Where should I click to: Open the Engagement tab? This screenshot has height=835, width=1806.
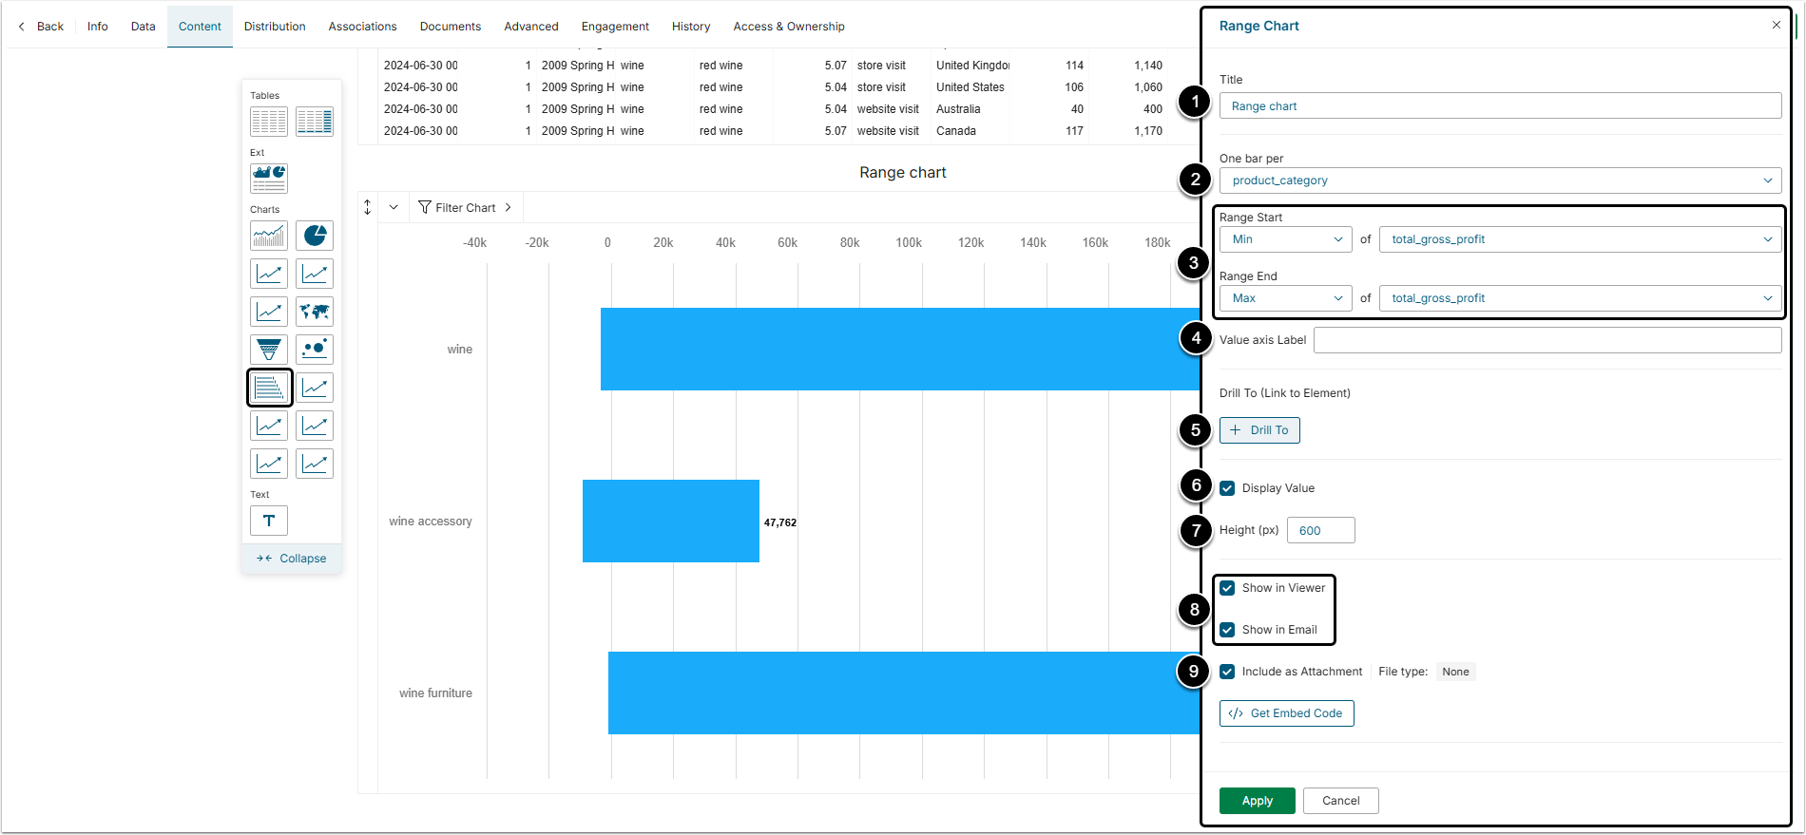click(x=616, y=27)
